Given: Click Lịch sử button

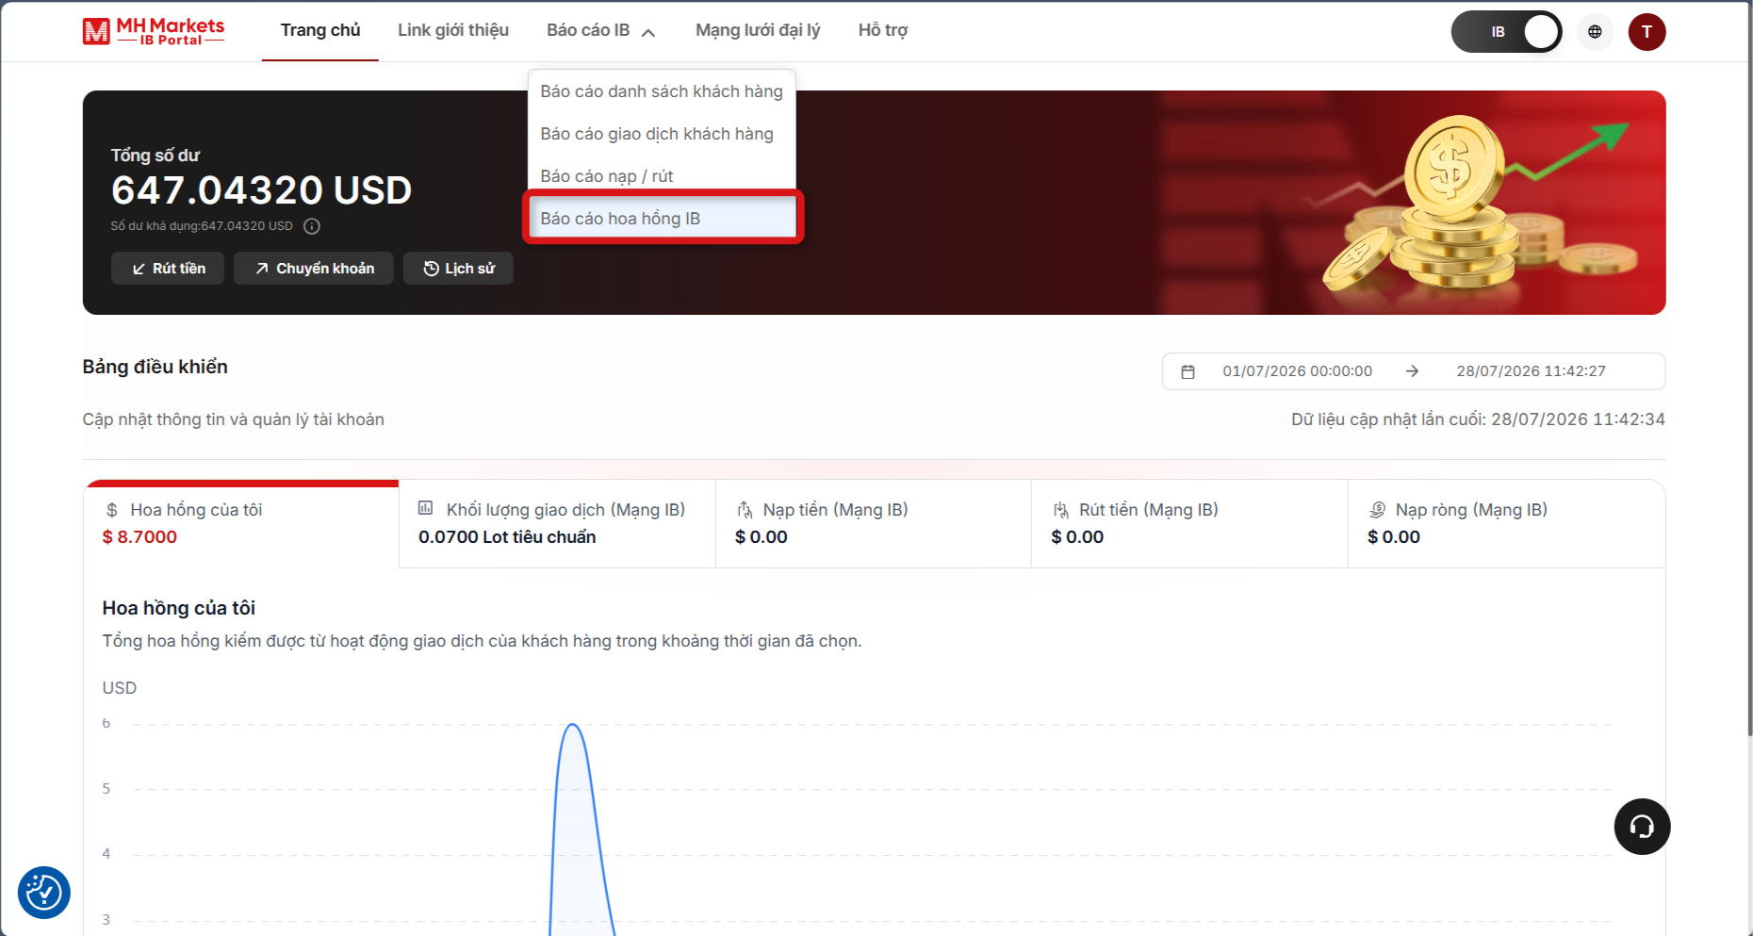Looking at the screenshot, I should point(458,269).
